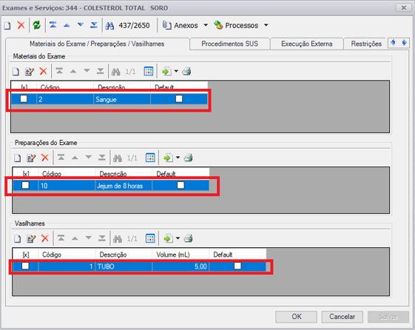Find in Vasilhames using binoculars icon

coord(118,239)
